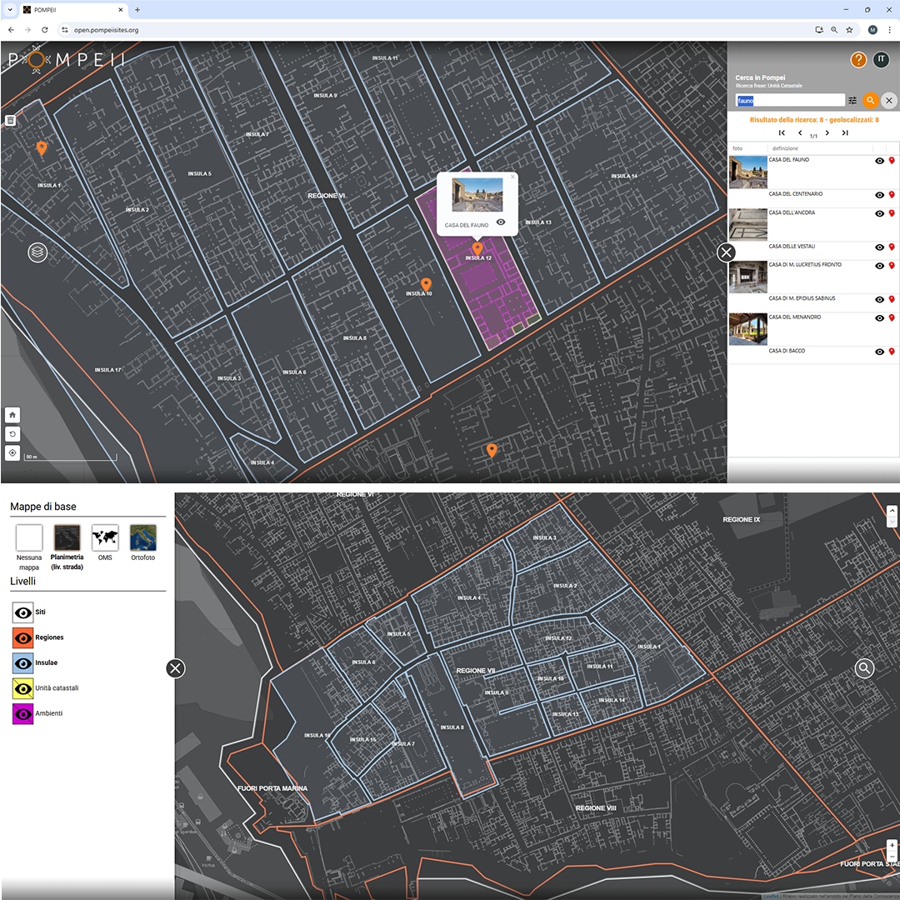The height and width of the screenshot is (900, 900).
Task: Select the Ortofoto base map
Action: click(x=142, y=538)
